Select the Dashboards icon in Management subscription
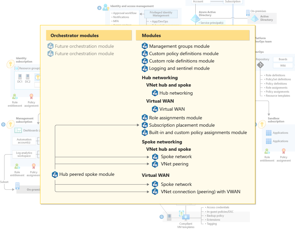295x229 pixels. click(x=17, y=130)
